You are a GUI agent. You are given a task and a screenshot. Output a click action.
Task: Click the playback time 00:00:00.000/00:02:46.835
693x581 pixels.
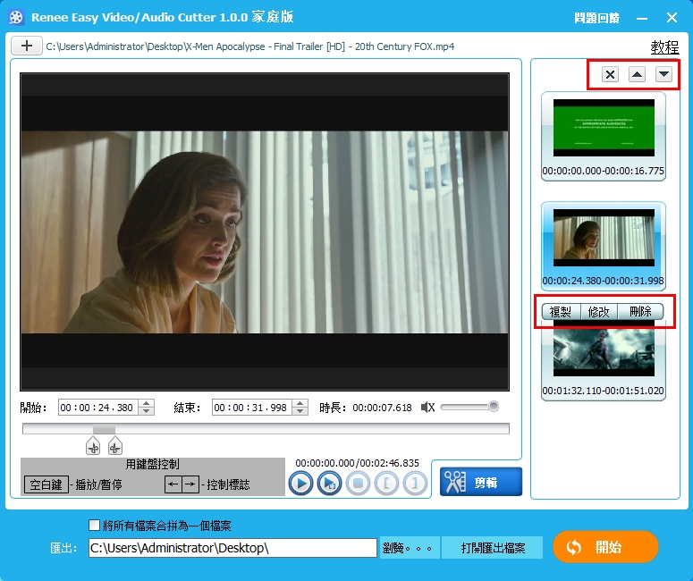click(357, 463)
